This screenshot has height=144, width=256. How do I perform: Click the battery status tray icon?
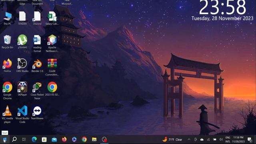coord(214,140)
